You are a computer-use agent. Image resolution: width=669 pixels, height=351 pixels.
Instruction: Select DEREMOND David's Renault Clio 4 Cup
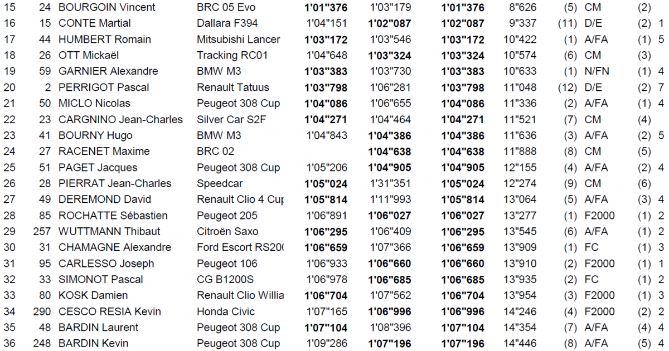tap(240, 199)
